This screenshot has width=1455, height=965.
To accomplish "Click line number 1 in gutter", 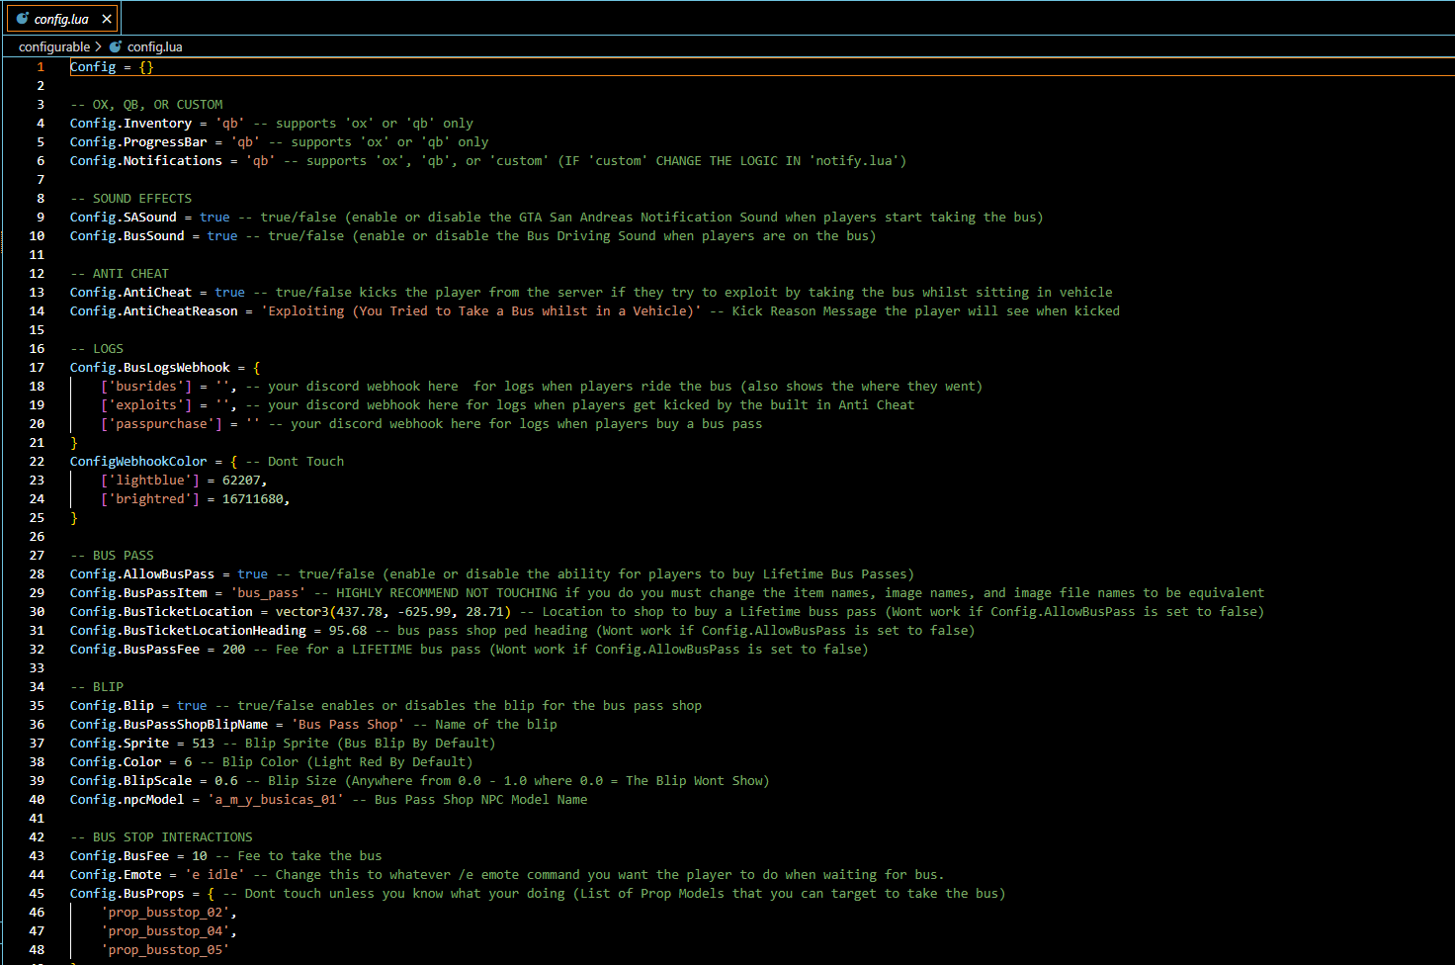I will point(41,67).
